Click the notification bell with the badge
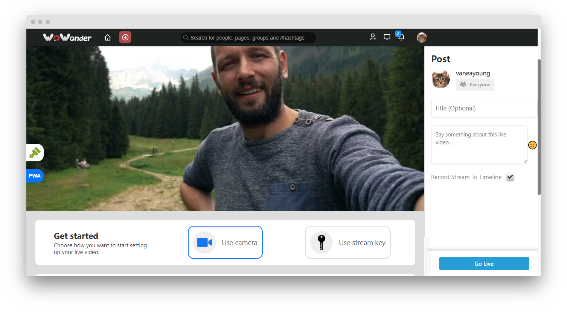This screenshot has height=314, width=567. point(401,37)
